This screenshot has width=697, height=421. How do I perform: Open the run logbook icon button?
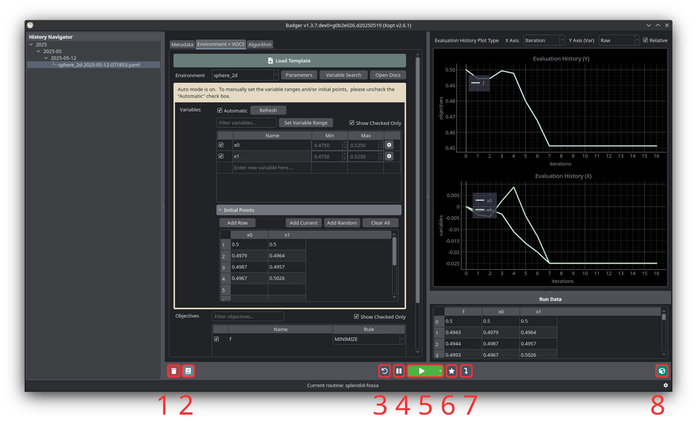coord(188,371)
